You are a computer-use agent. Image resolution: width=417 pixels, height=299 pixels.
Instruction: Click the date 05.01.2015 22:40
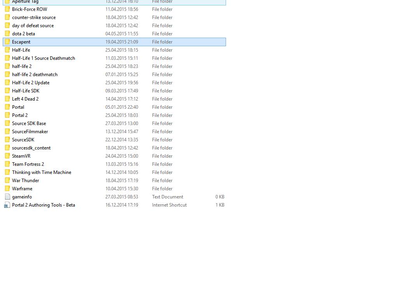click(x=122, y=107)
